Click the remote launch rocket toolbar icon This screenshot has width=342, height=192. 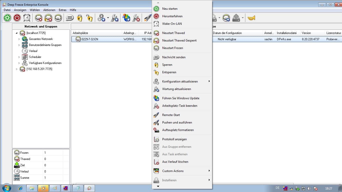tap(148, 18)
